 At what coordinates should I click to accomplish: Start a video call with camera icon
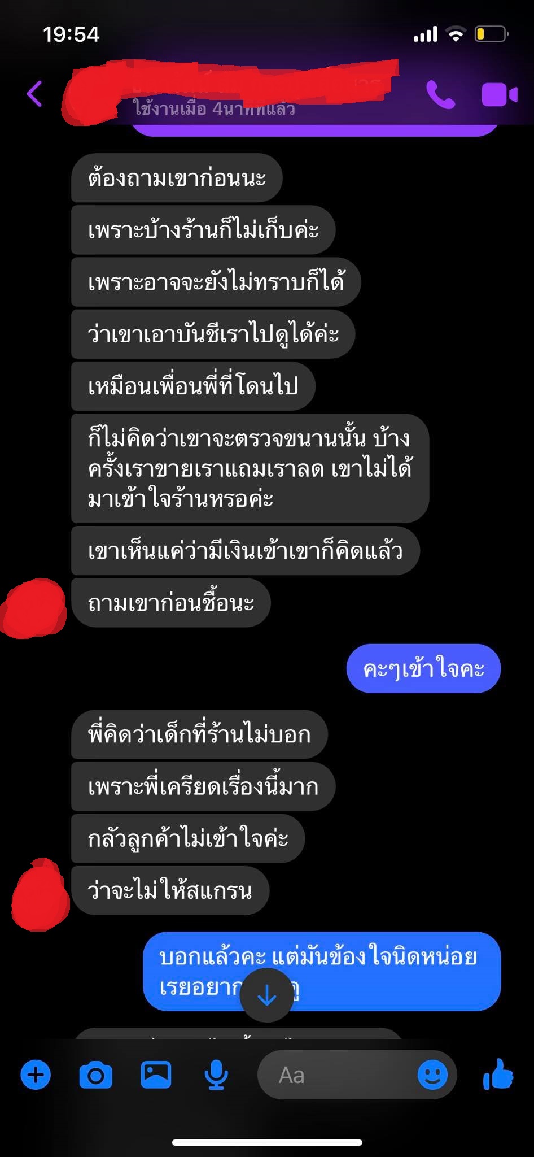(x=500, y=94)
